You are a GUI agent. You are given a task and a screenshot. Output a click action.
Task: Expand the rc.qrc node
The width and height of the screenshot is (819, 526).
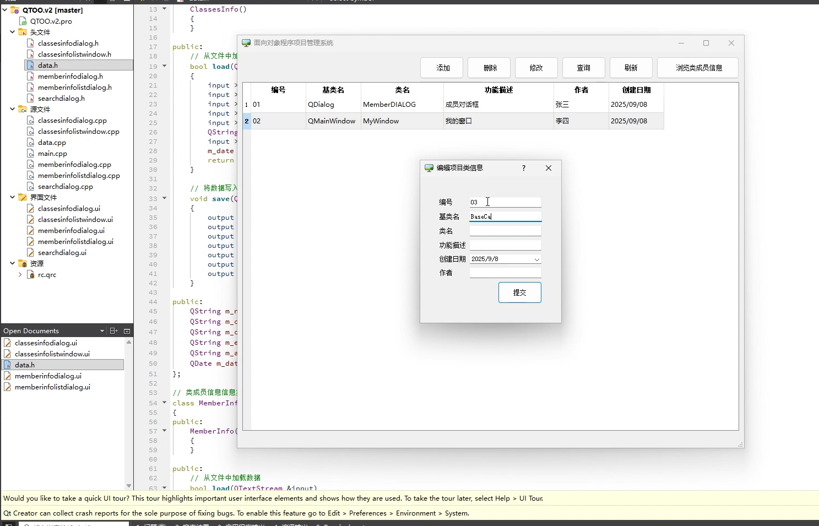coord(20,274)
